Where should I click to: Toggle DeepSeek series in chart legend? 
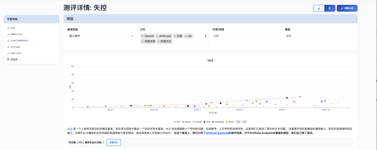point(218,122)
